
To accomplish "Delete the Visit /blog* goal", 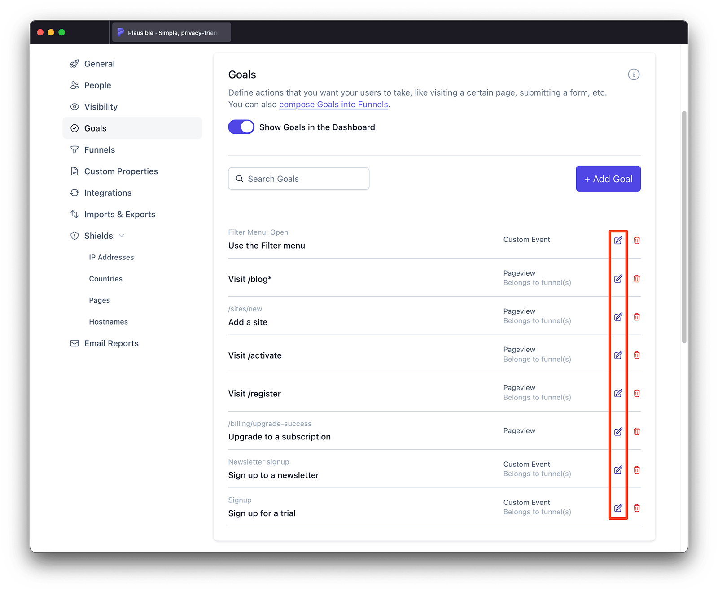I will pos(636,279).
